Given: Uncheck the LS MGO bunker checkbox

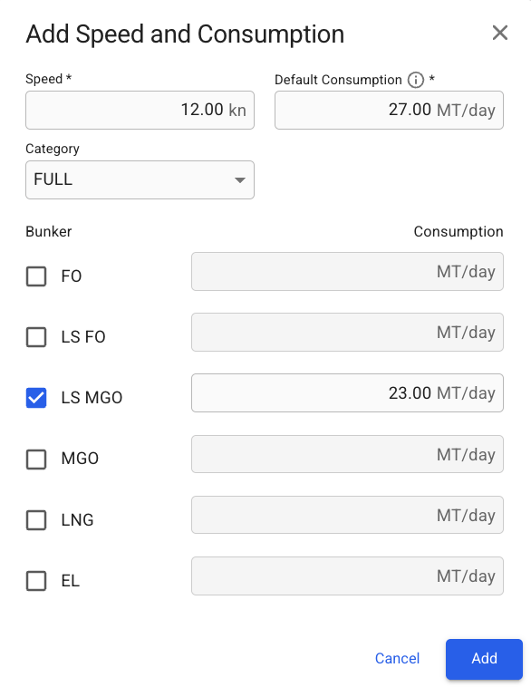Looking at the screenshot, I should pos(36,398).
